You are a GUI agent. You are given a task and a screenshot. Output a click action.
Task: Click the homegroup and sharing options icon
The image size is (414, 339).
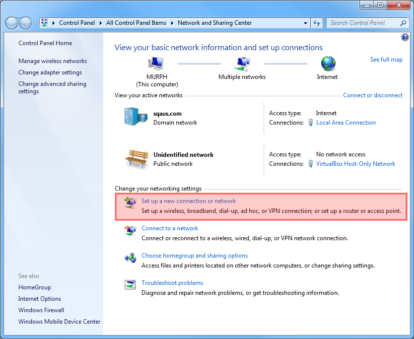(130, 258)
